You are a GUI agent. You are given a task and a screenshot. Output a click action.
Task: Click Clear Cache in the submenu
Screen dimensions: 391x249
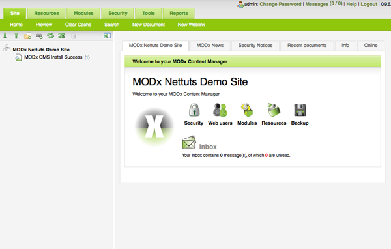coord(78,25)
